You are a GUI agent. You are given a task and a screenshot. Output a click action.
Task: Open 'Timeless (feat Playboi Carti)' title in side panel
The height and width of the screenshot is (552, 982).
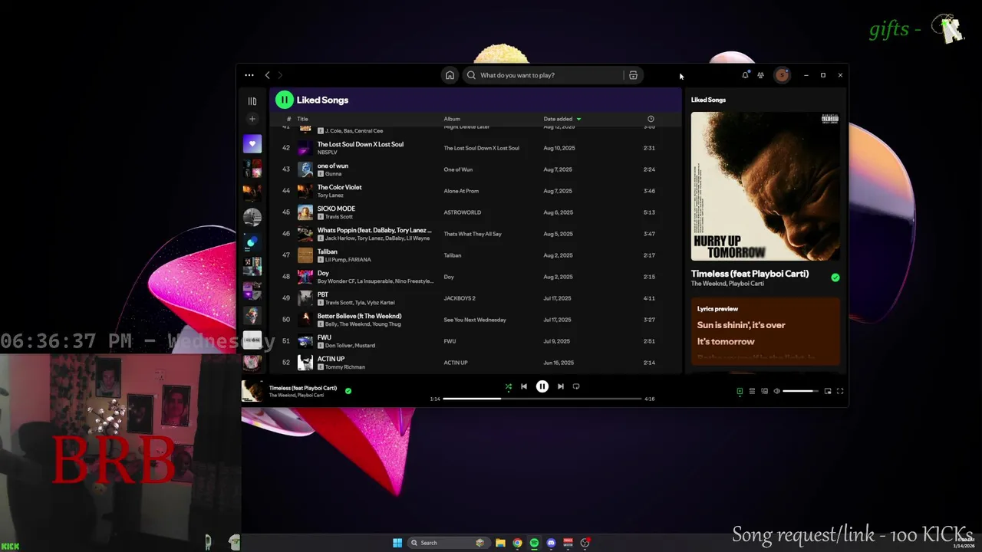click(750, 274)
